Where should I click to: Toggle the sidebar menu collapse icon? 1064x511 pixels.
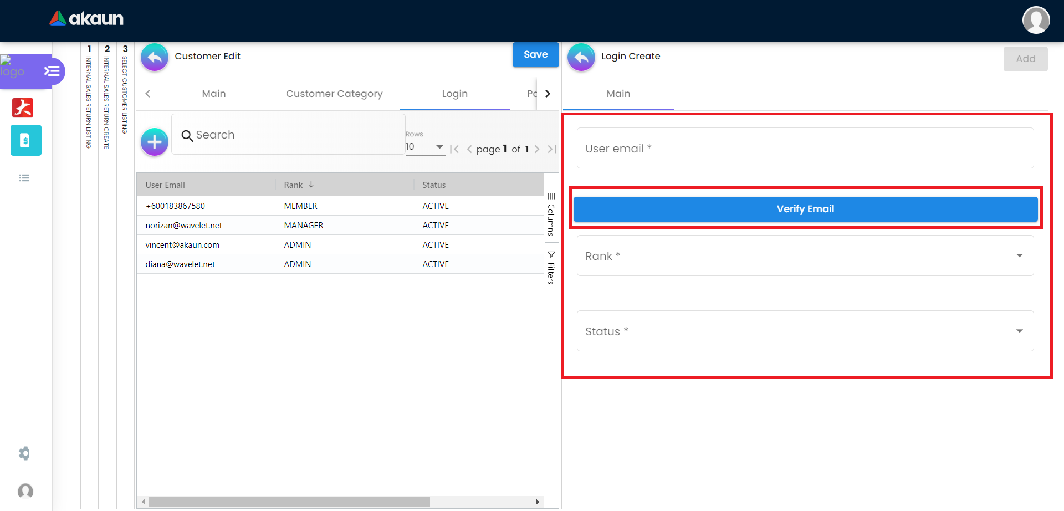(52, 71)
